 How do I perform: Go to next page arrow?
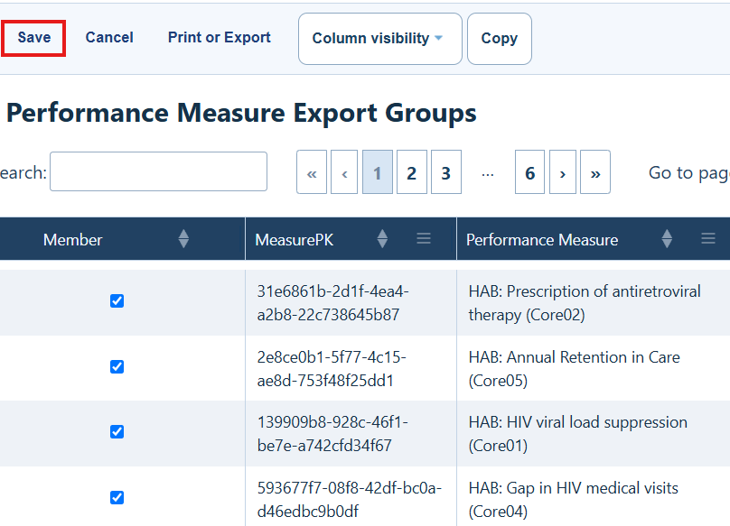[x=562, y=172]
